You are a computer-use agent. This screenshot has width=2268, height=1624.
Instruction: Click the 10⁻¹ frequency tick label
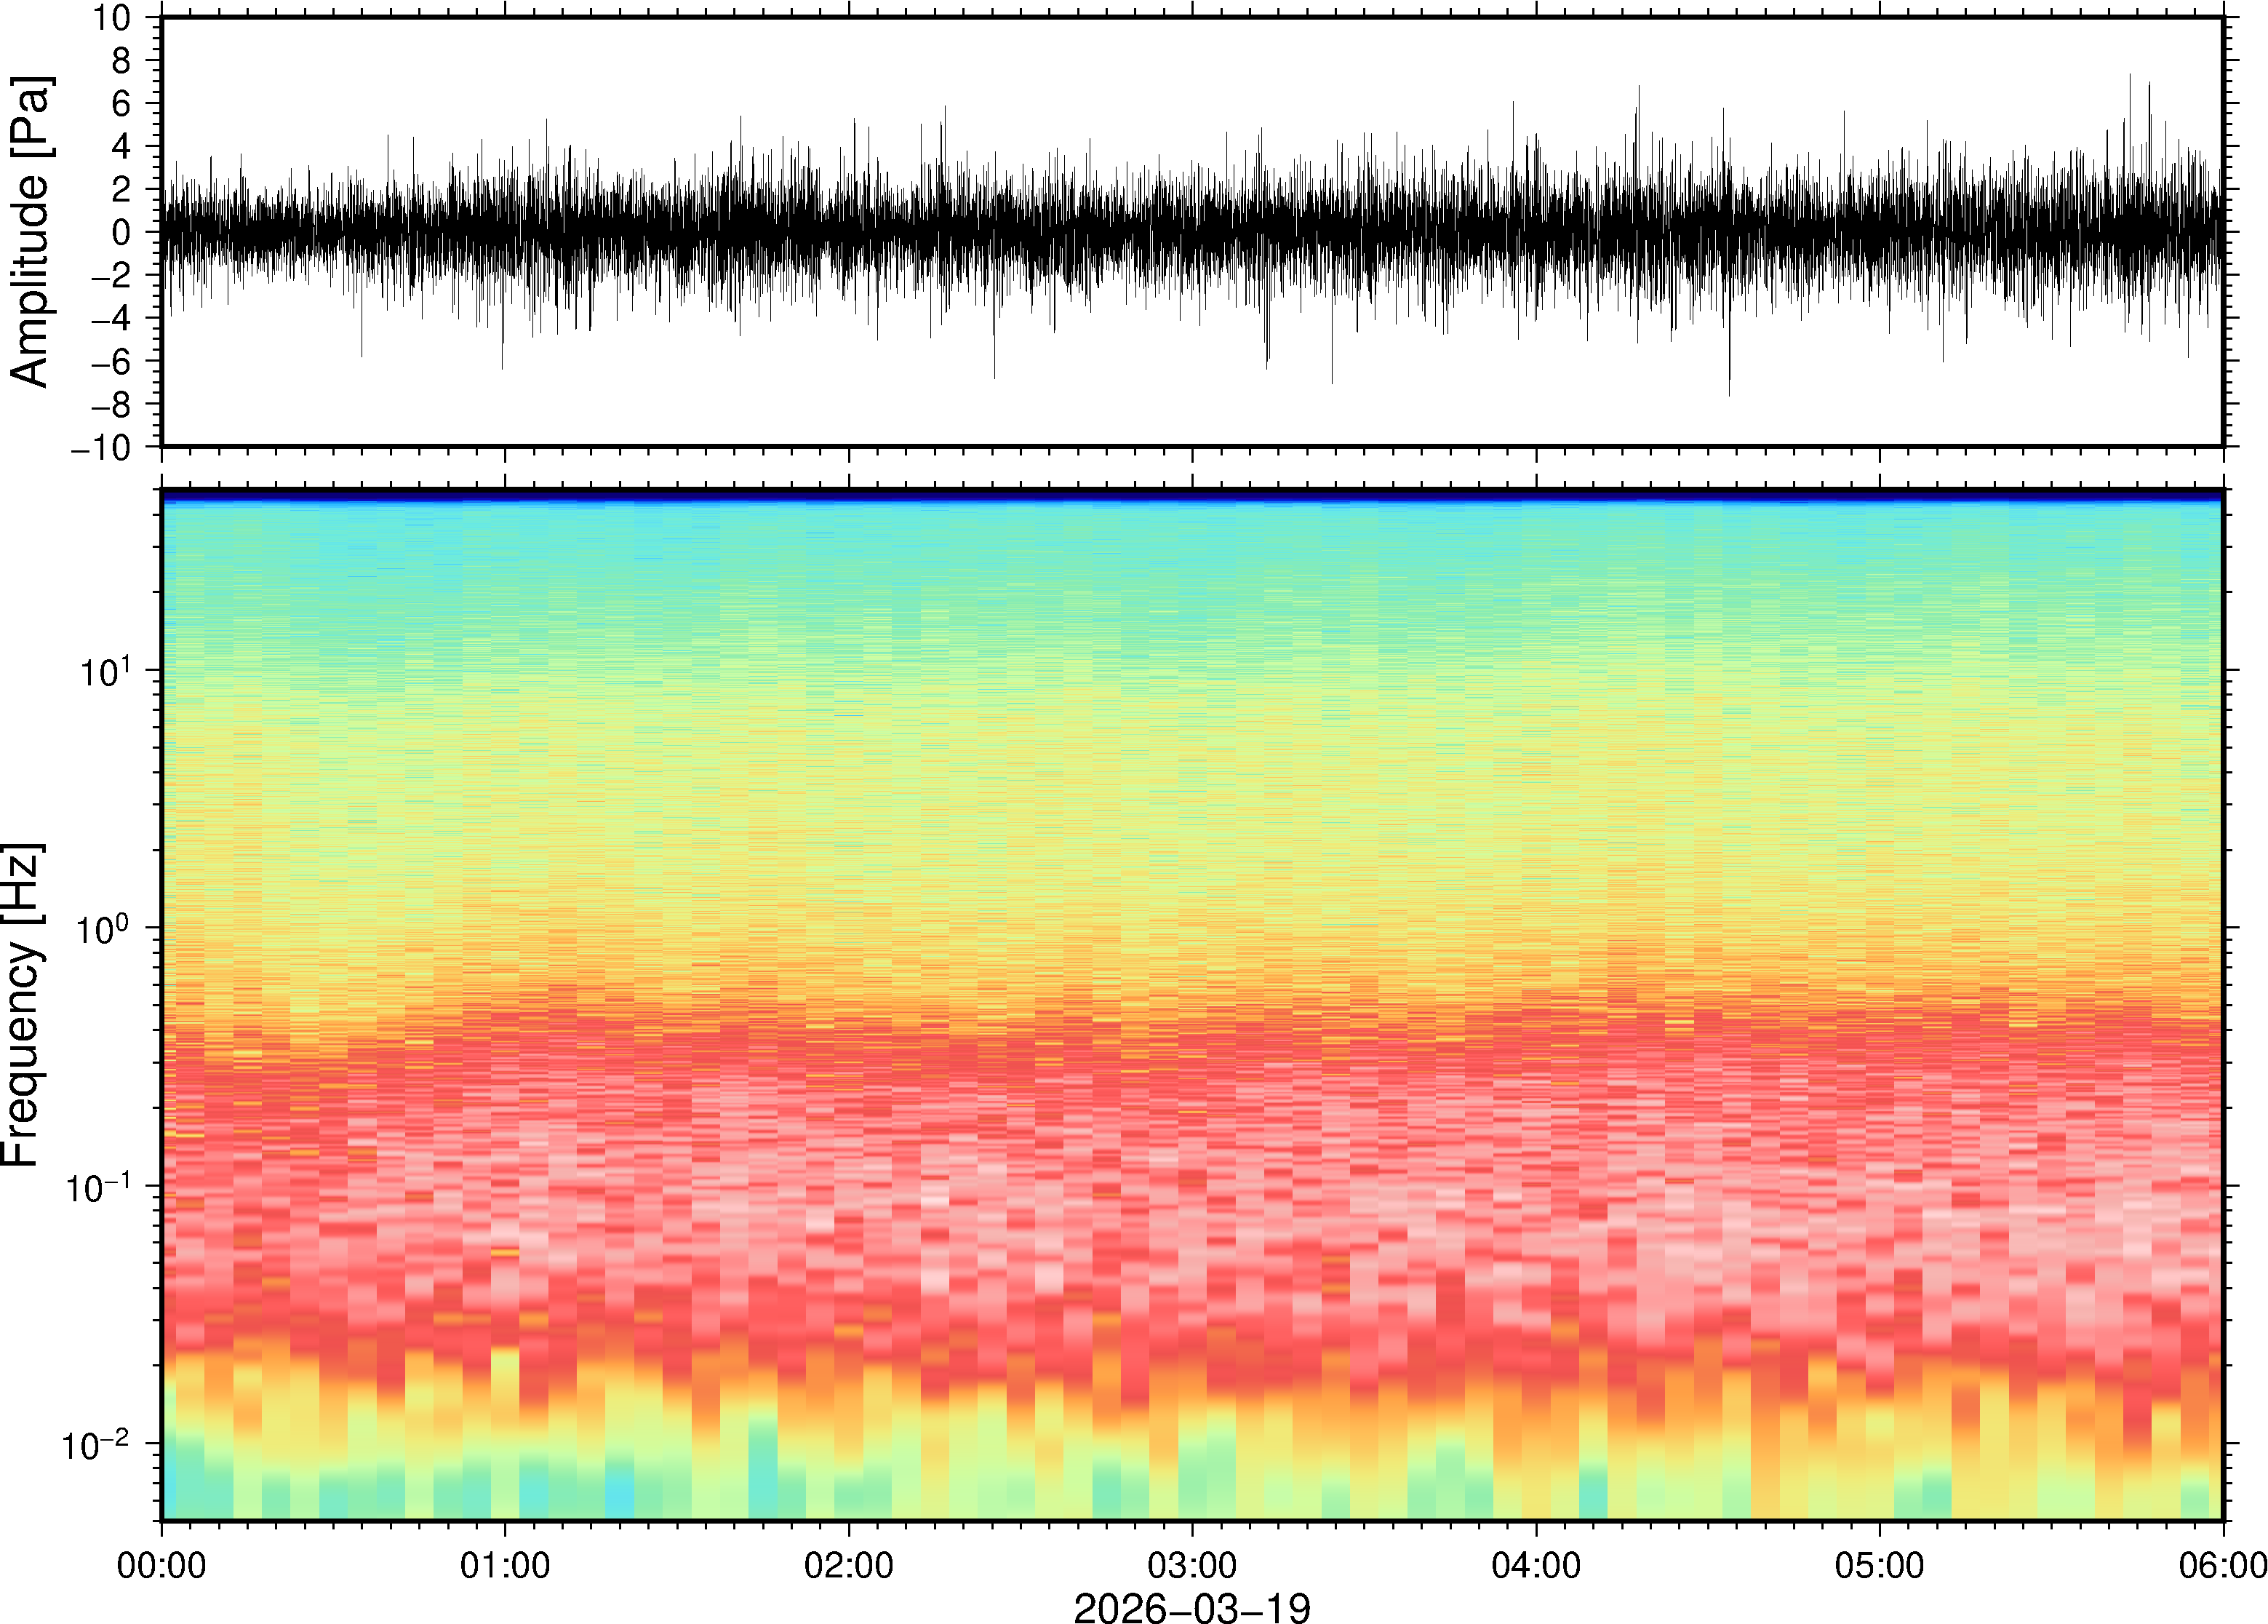(x=98, y=1187)
